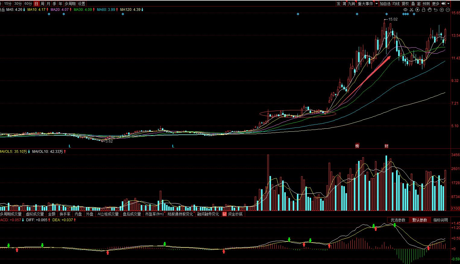Select the 换手率 turnover rate tab
The image size is (460, 264).
pos(65,214)
